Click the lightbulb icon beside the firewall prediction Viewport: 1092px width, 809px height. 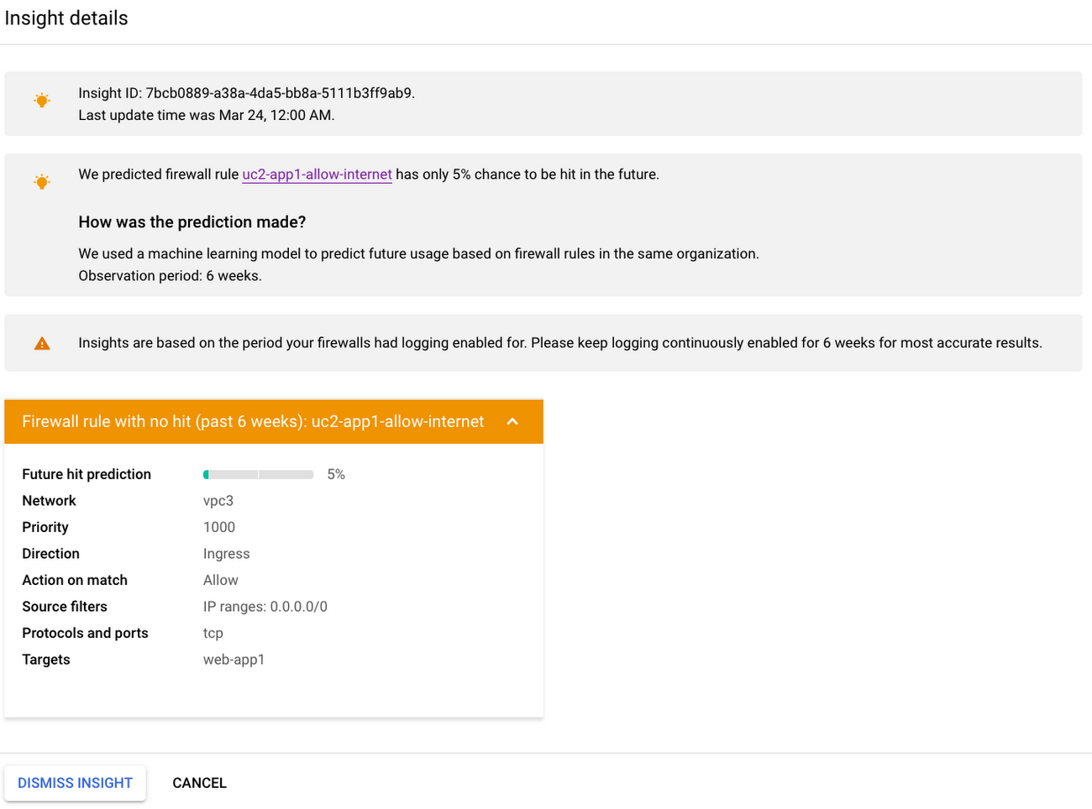(42, 181)
